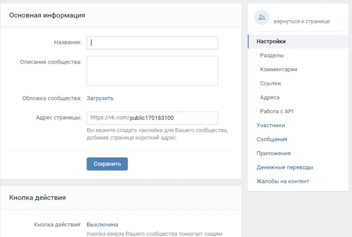
Task: Click Загрузить to upload cover
Action: pyautogui.click(x=100, y=98)
